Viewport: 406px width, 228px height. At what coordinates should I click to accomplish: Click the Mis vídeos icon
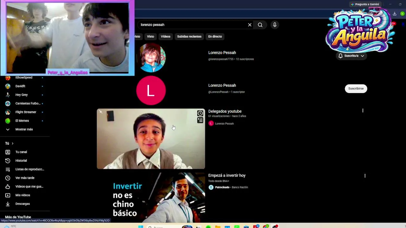point(8,195)
